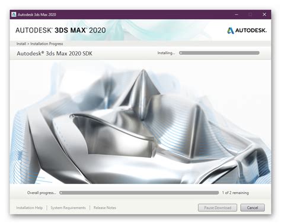This screenshot has height=224, width=281.
Task: Open the Release Notes link
Action: click(105, 207)
